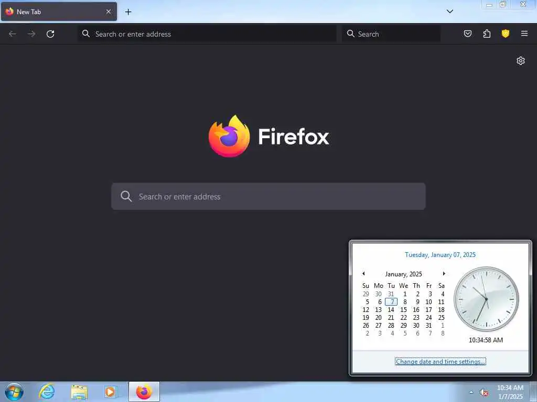Click the Tuesday, January 07, 2025 date text

(x=440, y=255)
